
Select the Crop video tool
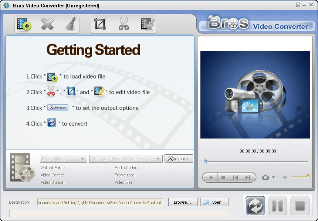[x=100, y=24]
